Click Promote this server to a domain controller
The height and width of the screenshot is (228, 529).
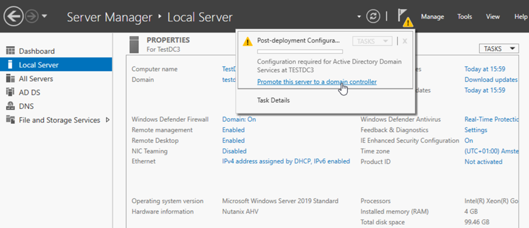(x=317, y=82)
